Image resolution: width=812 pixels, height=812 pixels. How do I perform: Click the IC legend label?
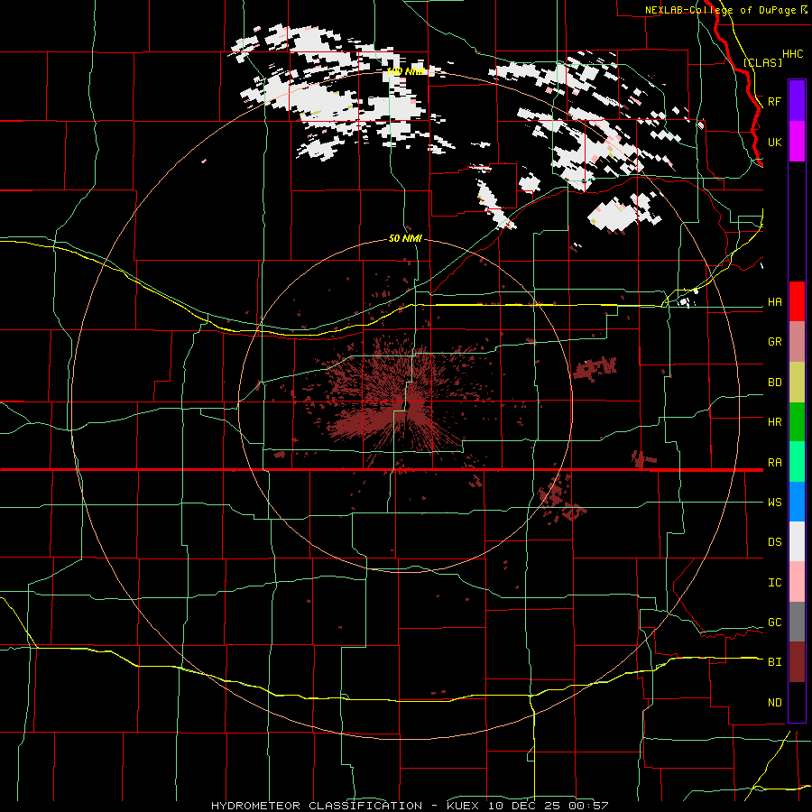coord(775,582)
